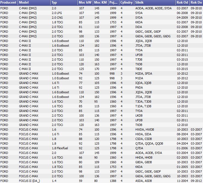Click 125 kW value for T8DE row
203x183 pixels.
click(x=81, y=69)
